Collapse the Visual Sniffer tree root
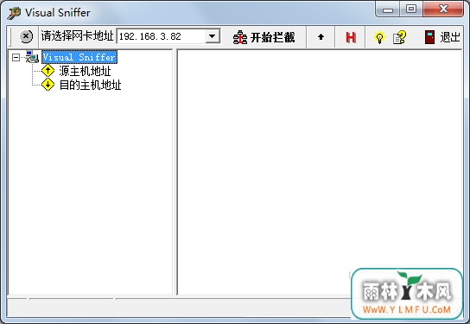Viewport: 470px width, 324px height. click(16, 57)
